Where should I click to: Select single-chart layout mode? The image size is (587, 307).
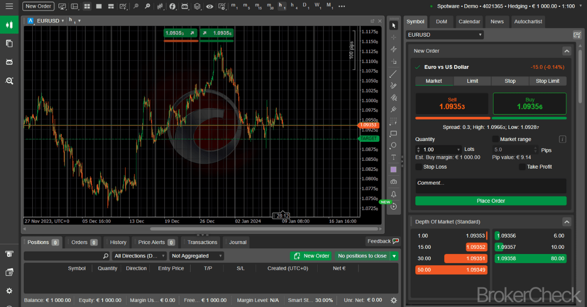[99, 6]
